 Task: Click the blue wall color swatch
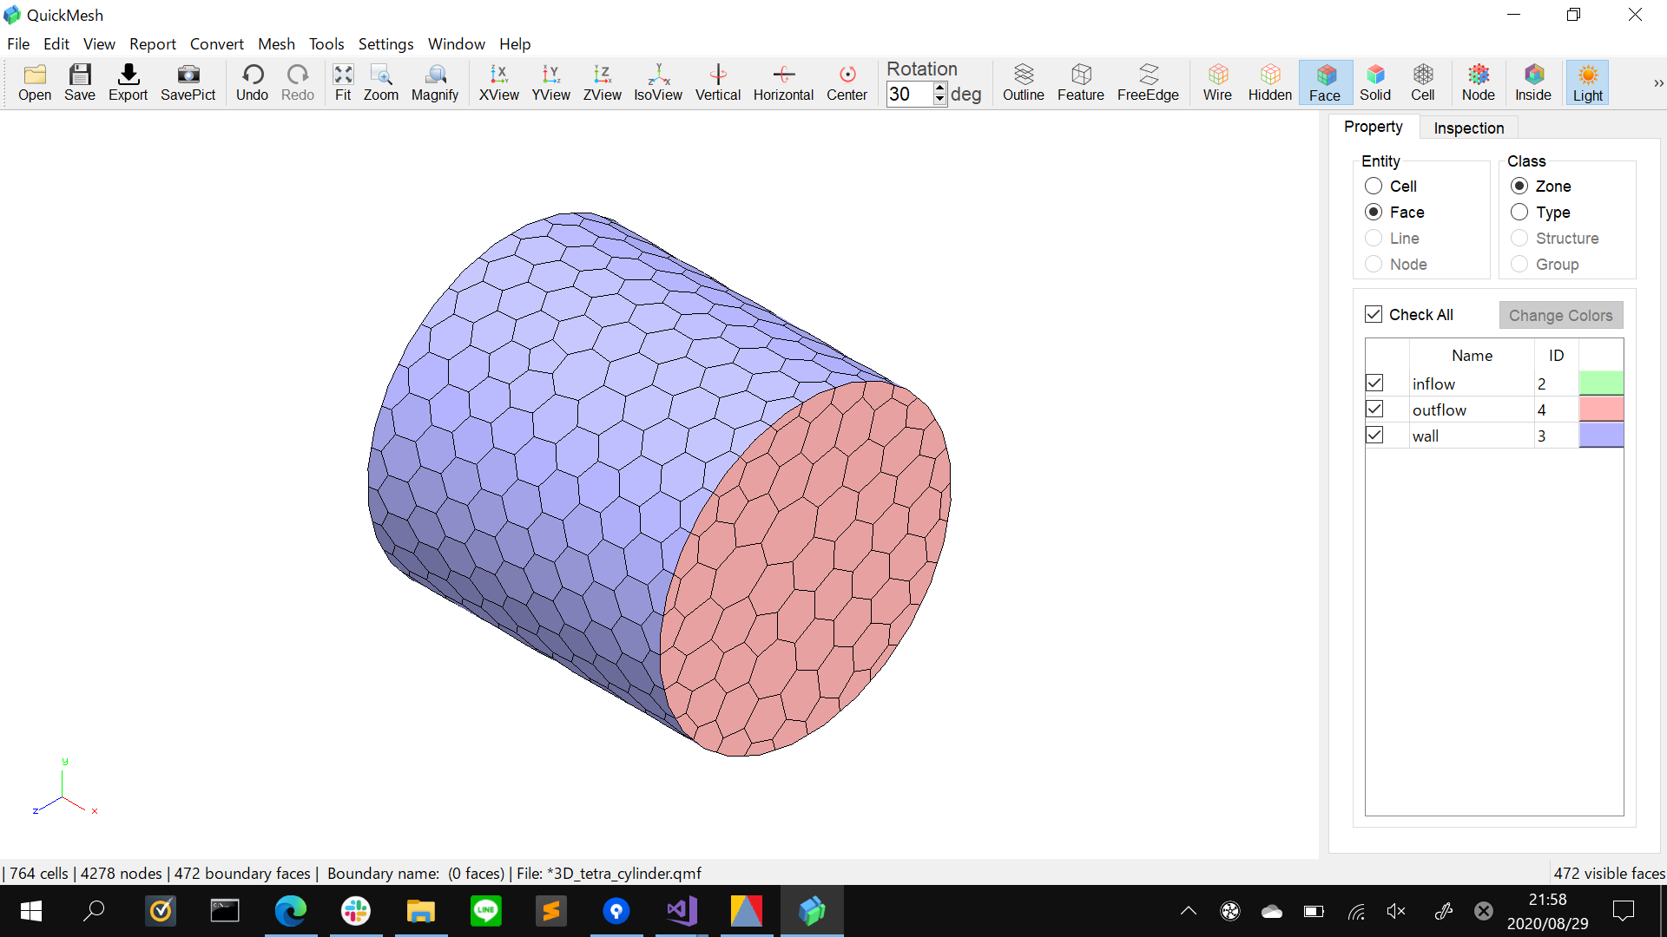1601,435
